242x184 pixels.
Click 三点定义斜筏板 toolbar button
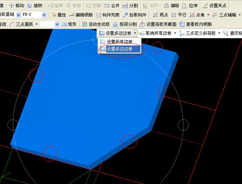coord(198,33)
